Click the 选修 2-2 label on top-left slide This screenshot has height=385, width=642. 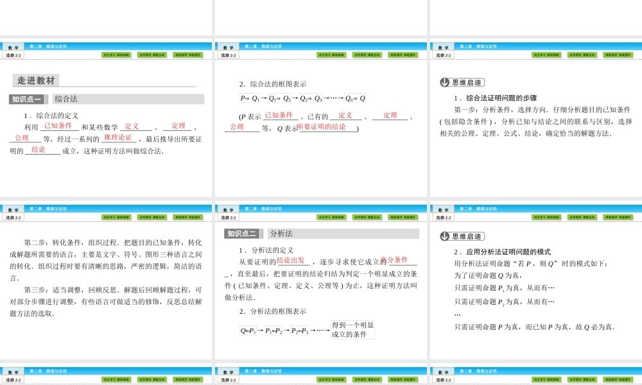tap(15, 55)
